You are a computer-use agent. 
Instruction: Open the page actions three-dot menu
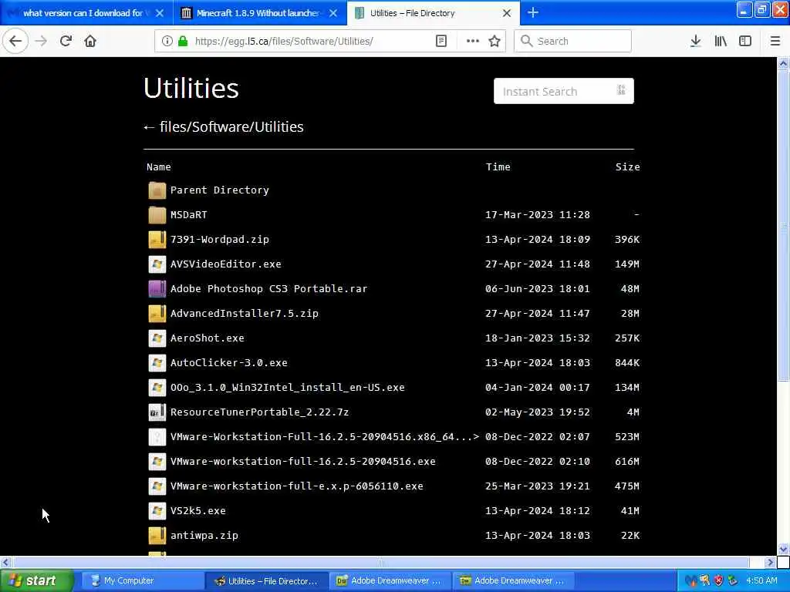(473, 41)
